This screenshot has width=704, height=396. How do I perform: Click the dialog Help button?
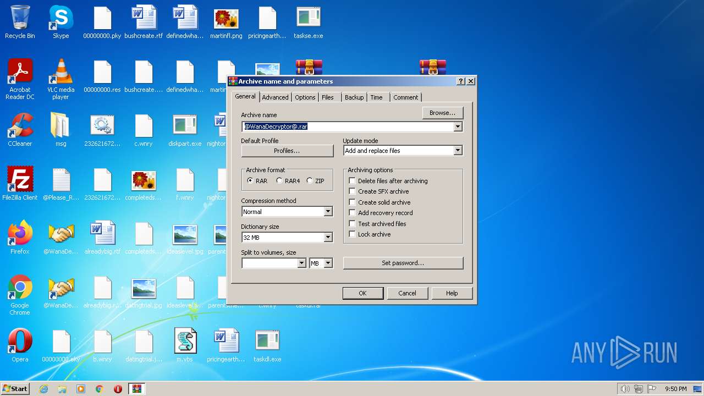point(452,293)
